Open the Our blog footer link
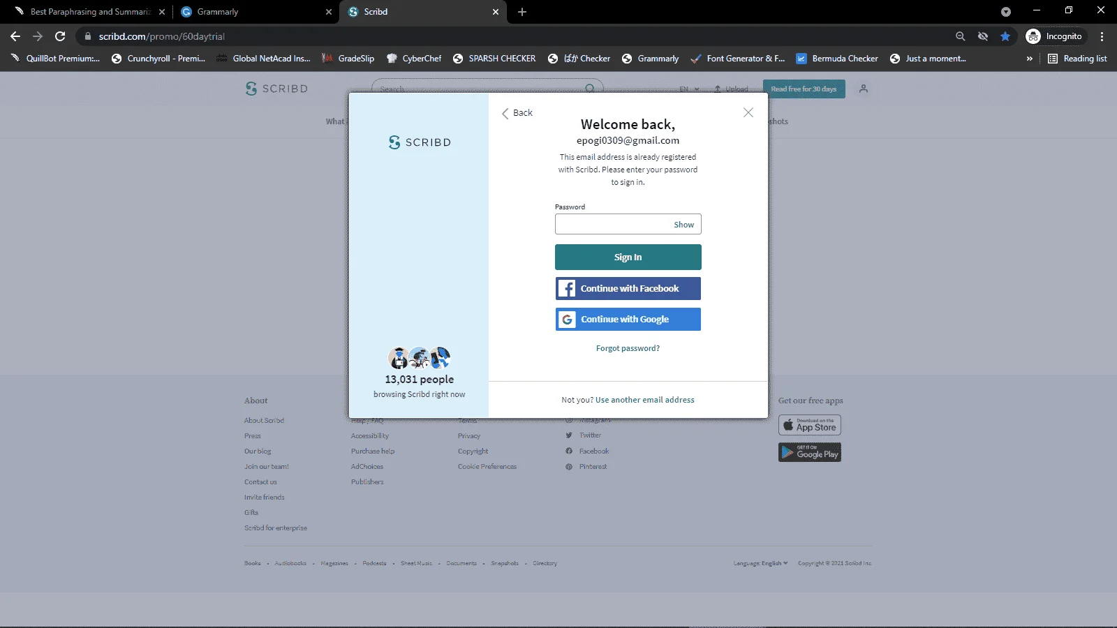Viewport: 1117px width, 628px height. click(258, 451)
